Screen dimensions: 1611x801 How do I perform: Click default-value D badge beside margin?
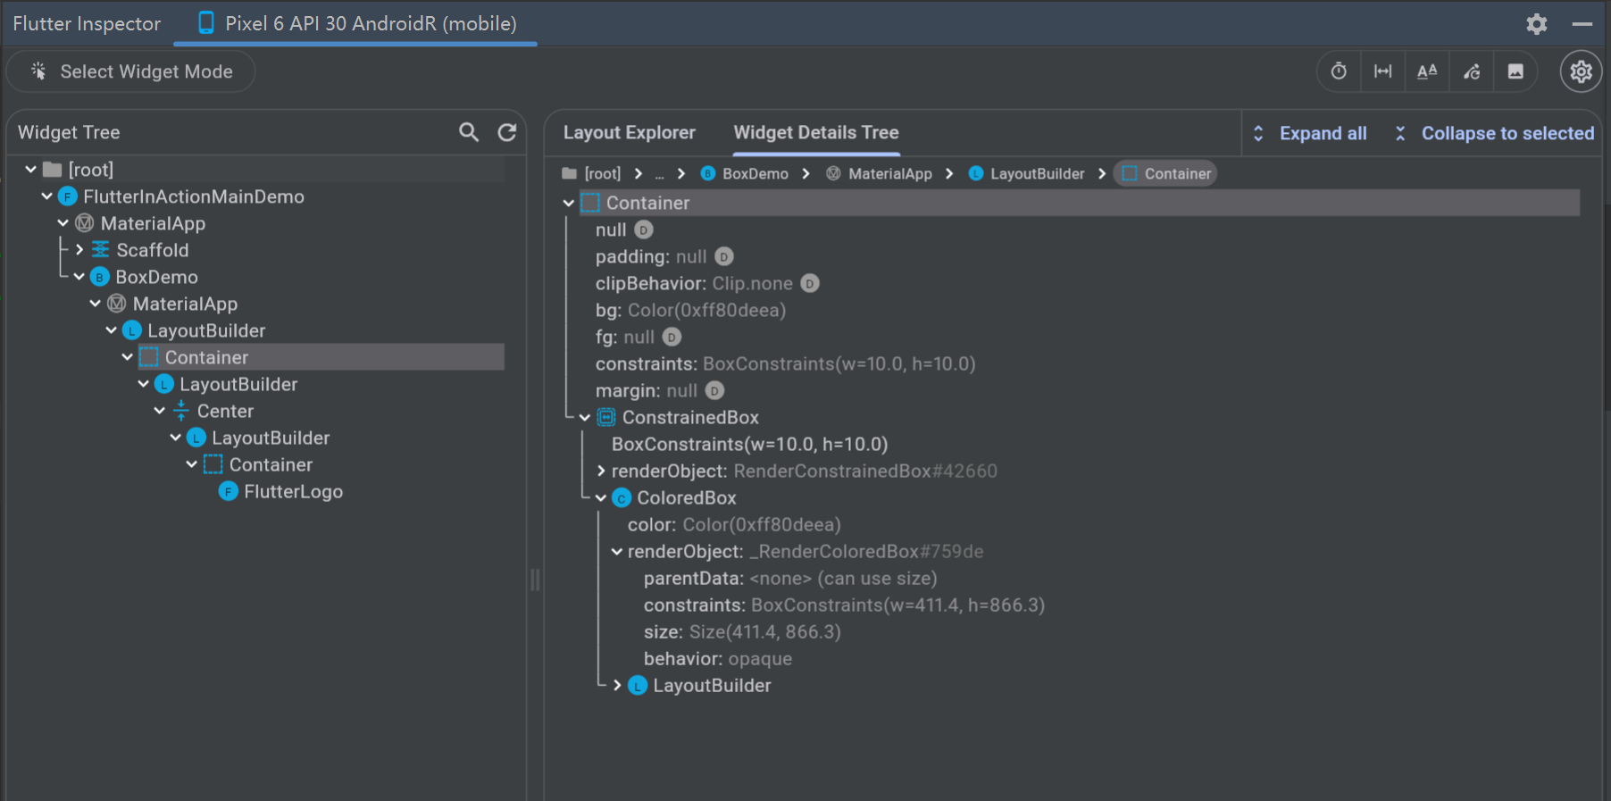point(714,390)
